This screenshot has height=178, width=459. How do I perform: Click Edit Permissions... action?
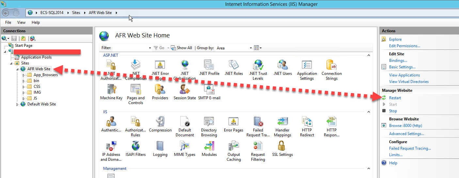[404, 46]
